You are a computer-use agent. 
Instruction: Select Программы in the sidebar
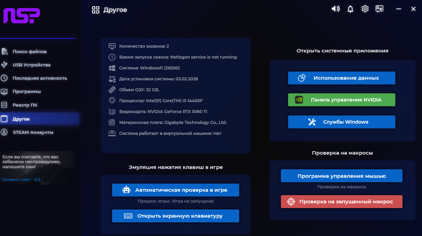coord(27,92)
